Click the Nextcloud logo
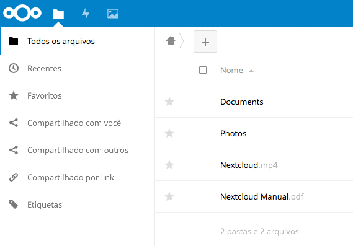Image resolution: width=353 pixels, height=246 pixels. pyautogui.click(x=22, y=13)
